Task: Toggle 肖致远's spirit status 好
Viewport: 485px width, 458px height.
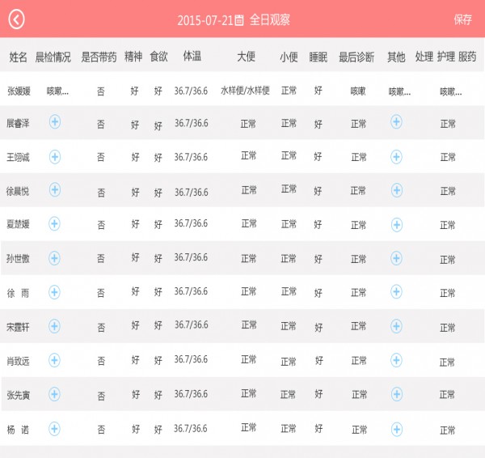Action: pyautogui.click(x=135, y=361)
